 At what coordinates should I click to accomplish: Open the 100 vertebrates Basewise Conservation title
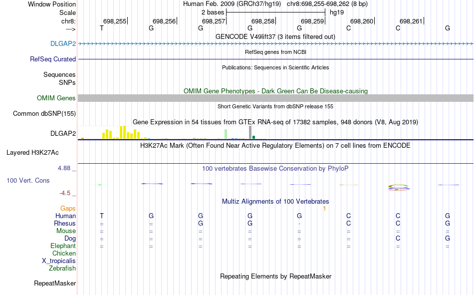(x=275, y=169)
